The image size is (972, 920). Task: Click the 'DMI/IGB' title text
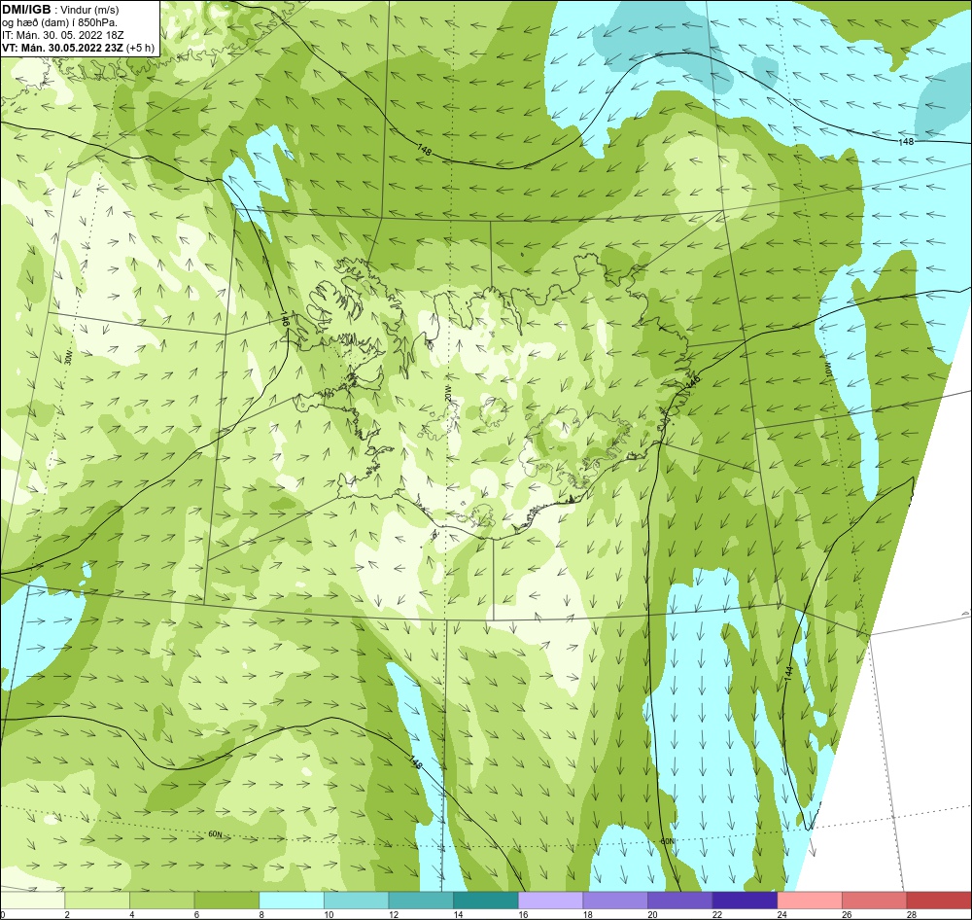(26, 10)
